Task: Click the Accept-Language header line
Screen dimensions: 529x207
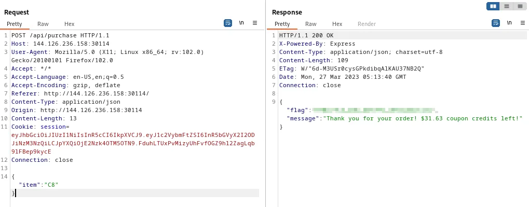Action: tap(67, 77)
